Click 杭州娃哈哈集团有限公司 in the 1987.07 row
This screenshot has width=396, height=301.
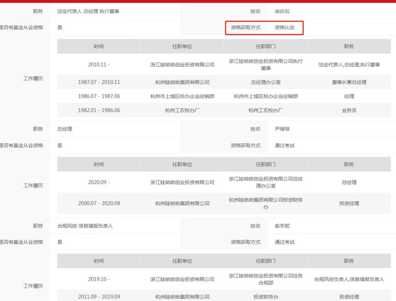click(182, 82)
